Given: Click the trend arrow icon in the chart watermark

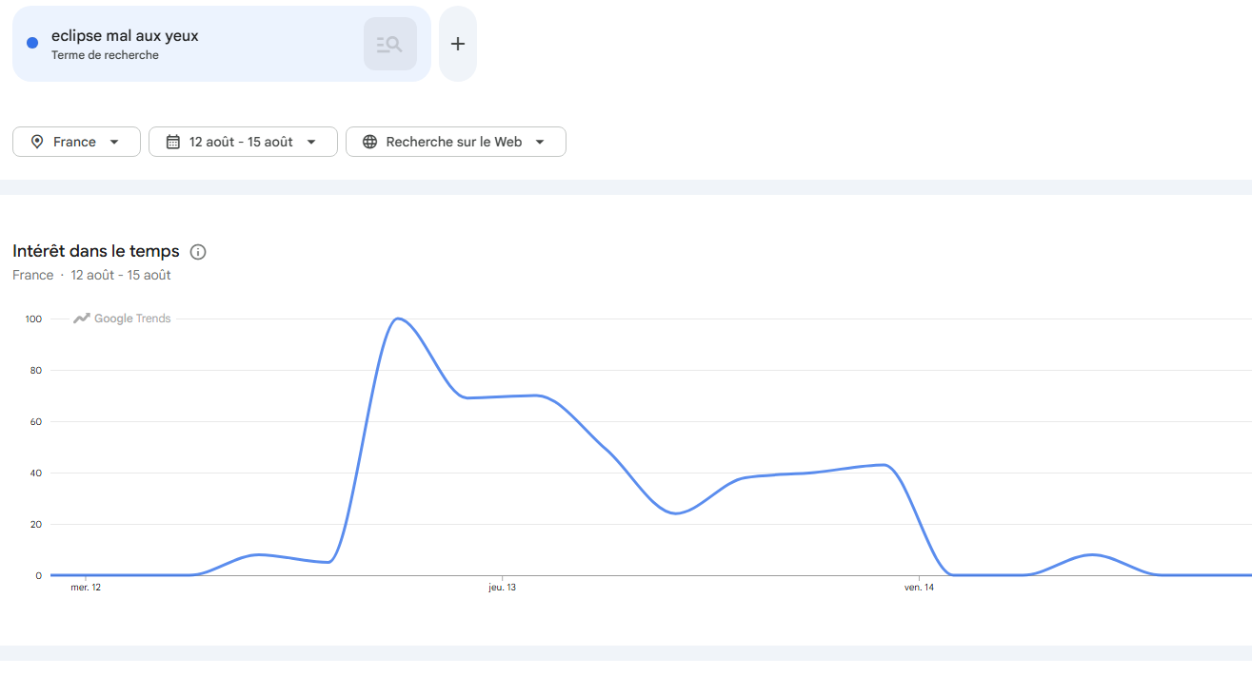Looking at the screenshot, I should pyautogui.click(x=82, y=319).
